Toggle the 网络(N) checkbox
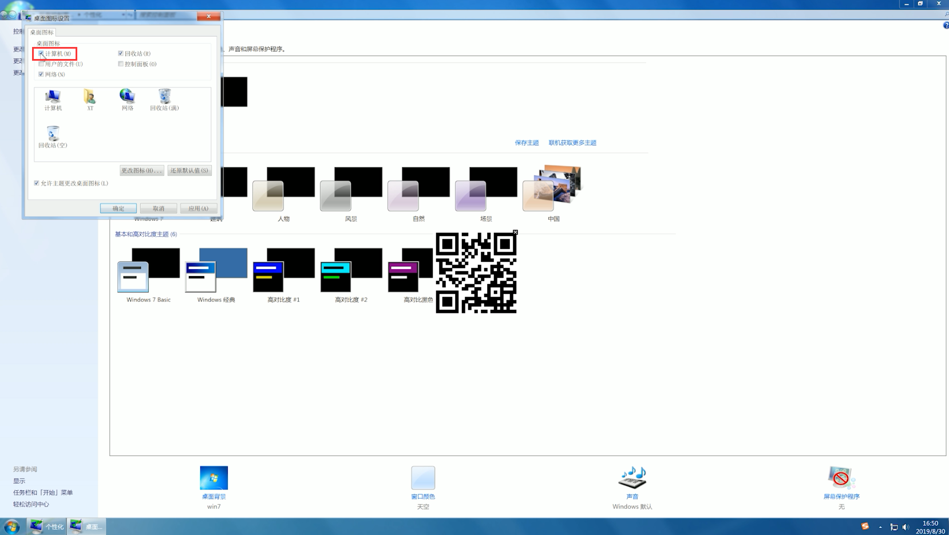This screenshot has width=949, height=535. click(41, 74)
